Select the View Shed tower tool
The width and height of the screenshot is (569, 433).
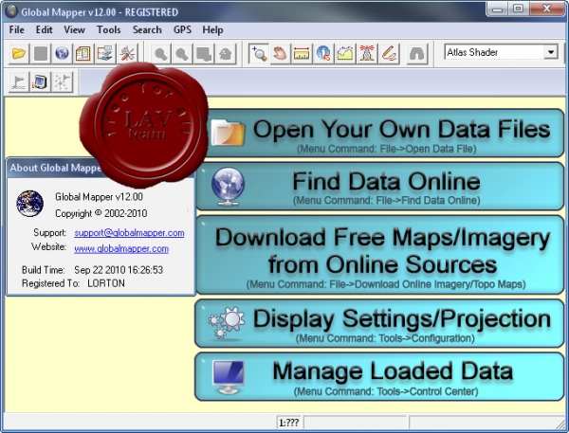click(x=367, y=54)
